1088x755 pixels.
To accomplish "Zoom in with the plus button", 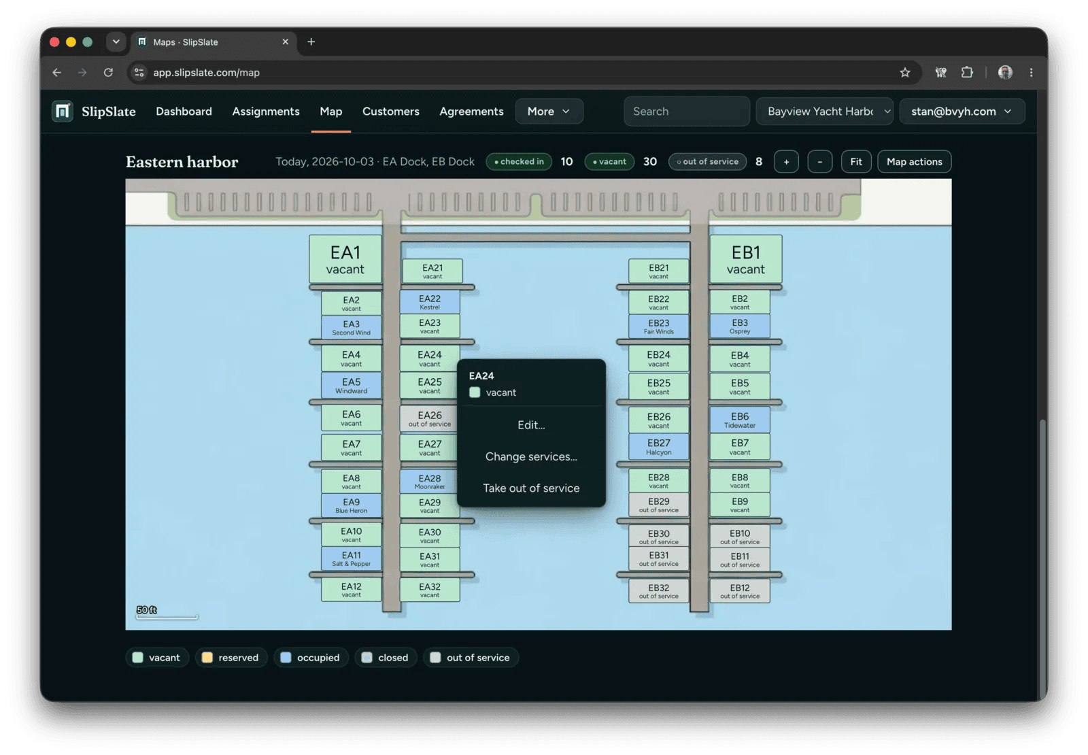I will tap(786, 162).
